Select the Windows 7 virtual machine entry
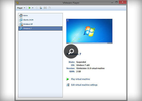The width and height of the screenshot is (142, 101). 40,29
